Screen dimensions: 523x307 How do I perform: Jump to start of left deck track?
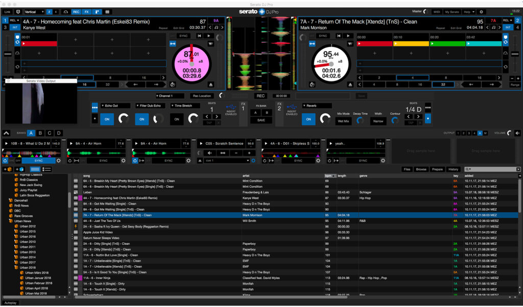pyautogui.click(x=199, y=36)
